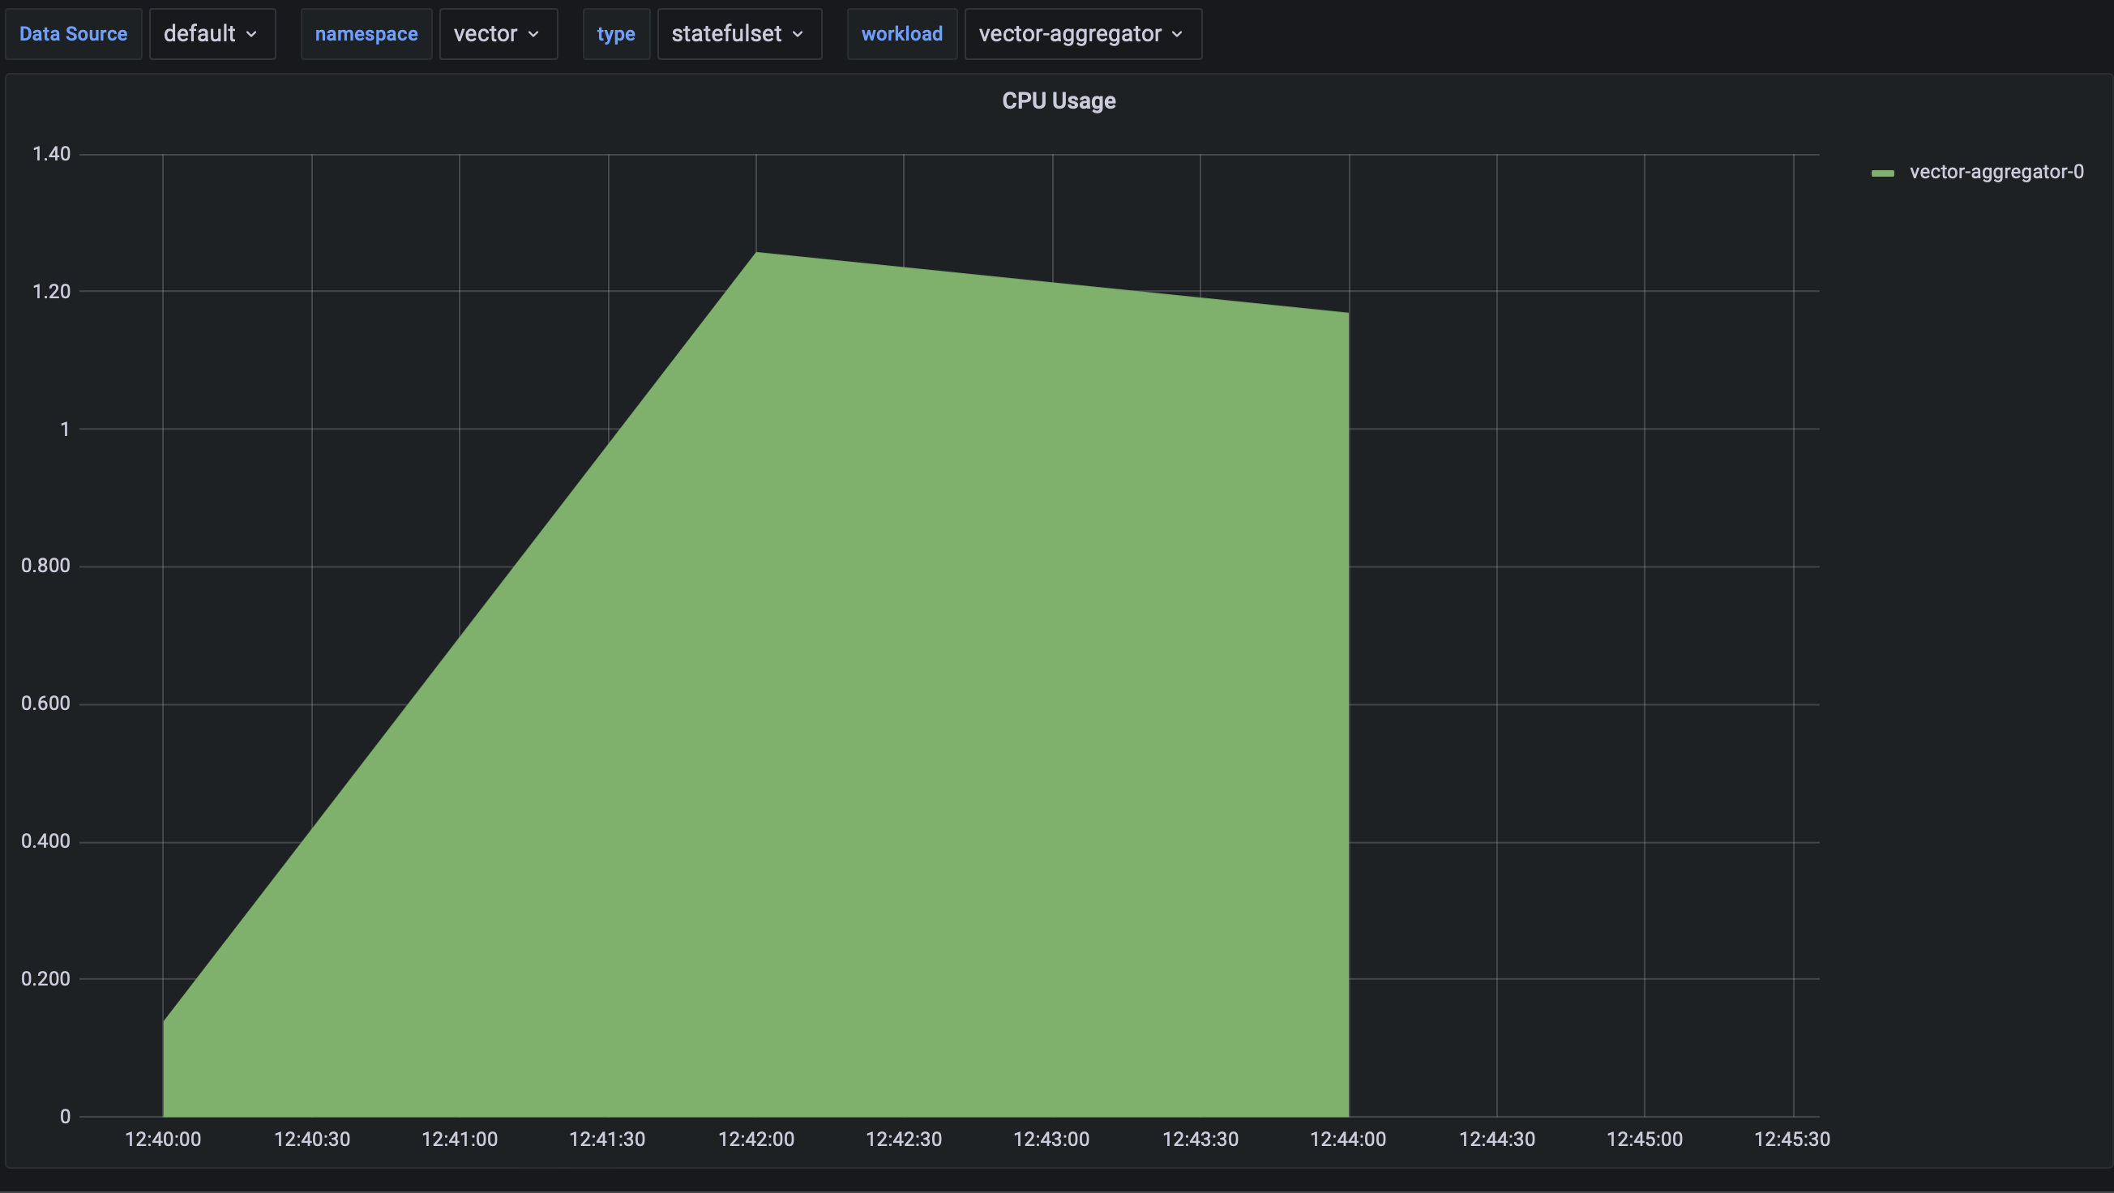Click the chevron next to vector-aggregator
The height and width of the screenshot is (1193, 2114).
[x=1179, y=34]
